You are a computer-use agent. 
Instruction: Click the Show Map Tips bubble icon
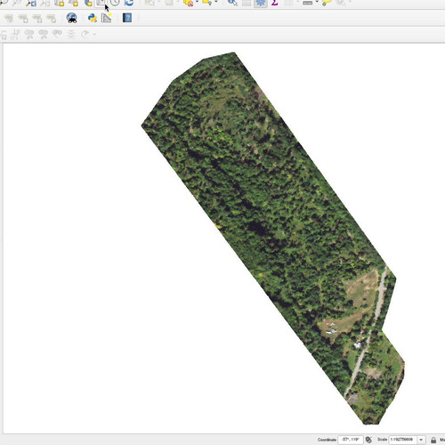(x=327, y=3)
